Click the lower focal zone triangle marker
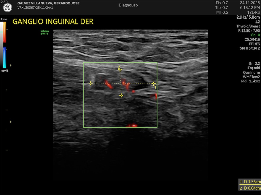Image resolution: width=261 pixels, height=195 pixels. [x=11, y=121]
